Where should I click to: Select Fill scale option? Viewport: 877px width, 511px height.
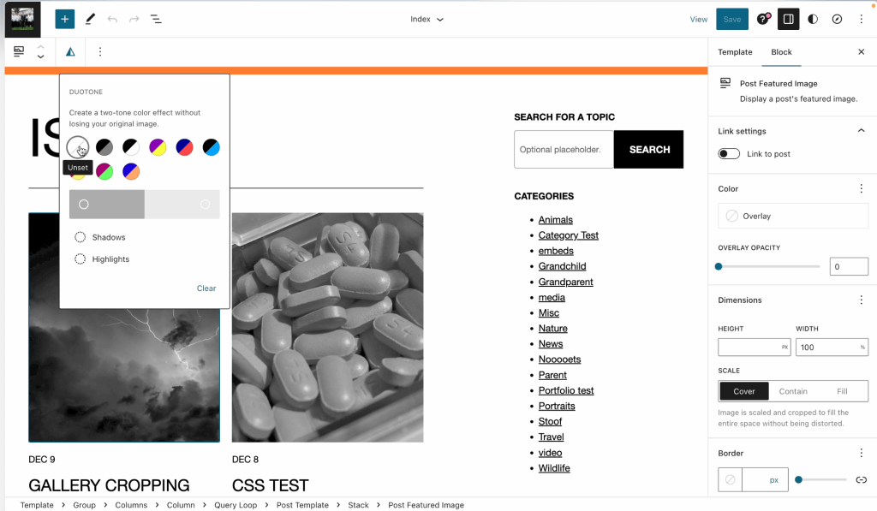[842, 391]
